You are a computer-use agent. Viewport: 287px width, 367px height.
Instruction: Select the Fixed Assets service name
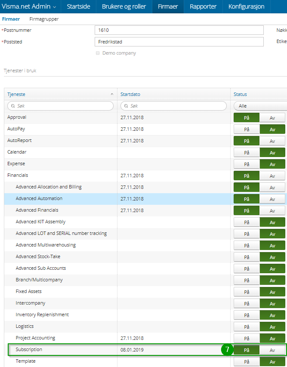(x=28, y=291)
